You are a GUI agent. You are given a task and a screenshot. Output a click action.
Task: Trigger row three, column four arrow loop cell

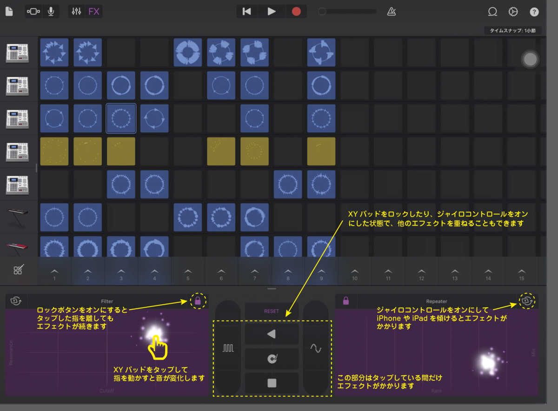pos(154,119)
